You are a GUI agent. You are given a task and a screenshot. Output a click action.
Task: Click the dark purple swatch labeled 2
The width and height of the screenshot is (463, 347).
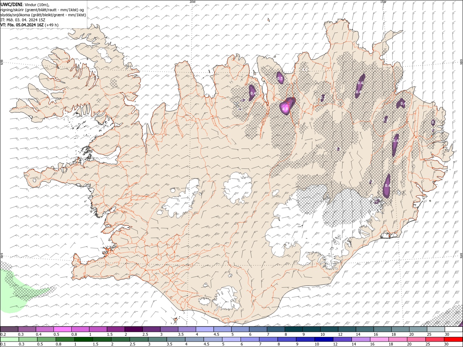pyautogui.click(x=133, y=329)
